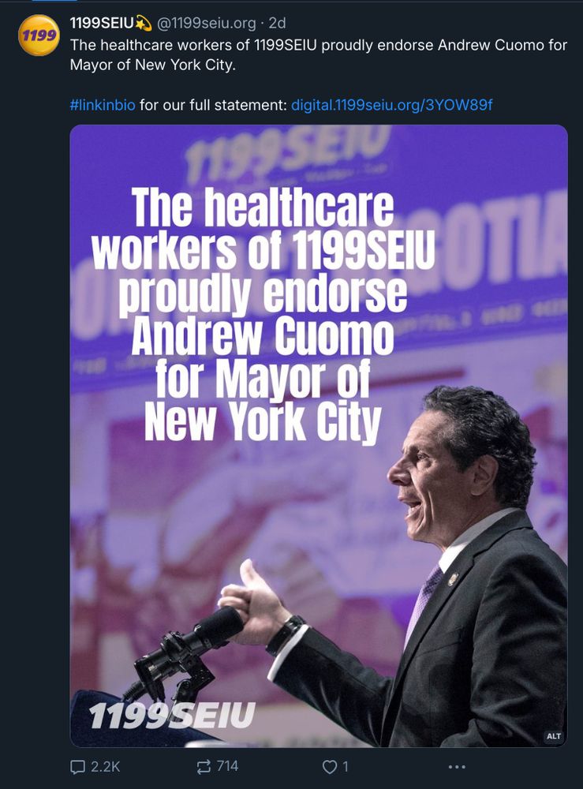The width and height of the screenshot is (583, 789).
Task: Click the @1199seiu.org handle
Action: (x=207, y=23)
